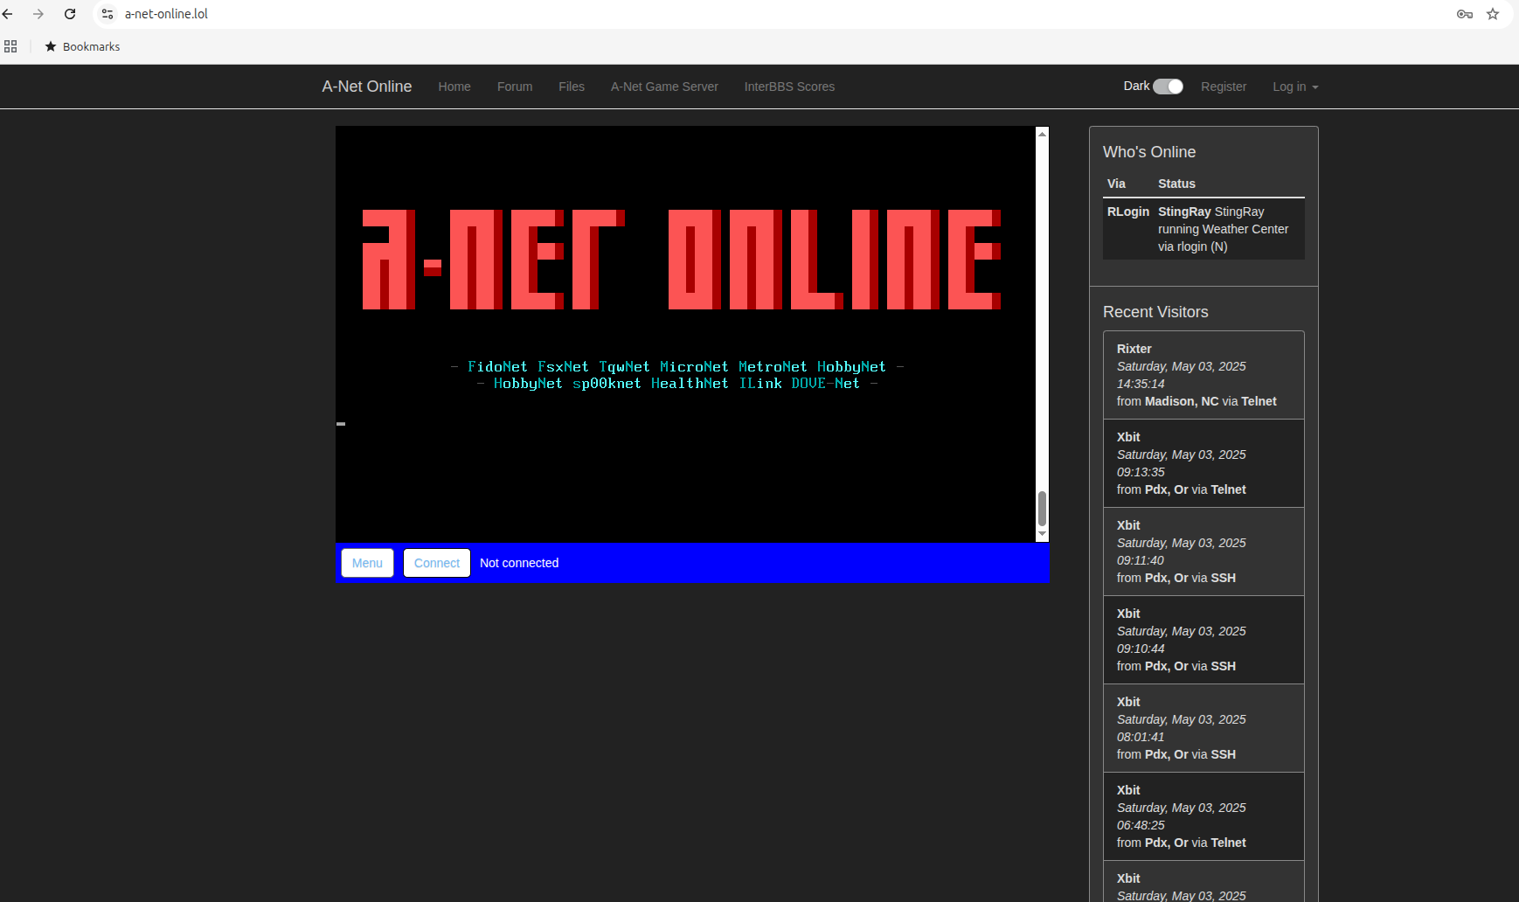1519x902 pixels.
Task: Open the A-Net Game Server nav item
Action: 664,87
